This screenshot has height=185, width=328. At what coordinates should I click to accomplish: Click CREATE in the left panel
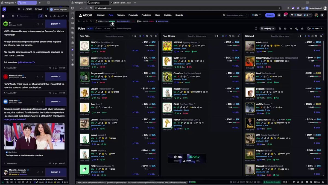[28, 9]
